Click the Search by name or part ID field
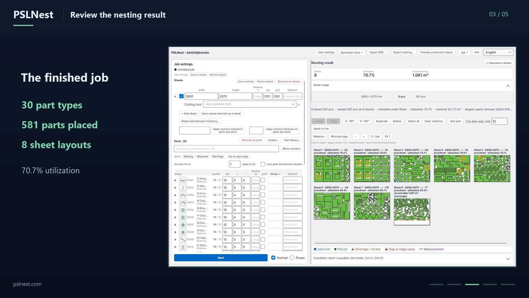Viewport: 529px width, 298px height. 226,149
